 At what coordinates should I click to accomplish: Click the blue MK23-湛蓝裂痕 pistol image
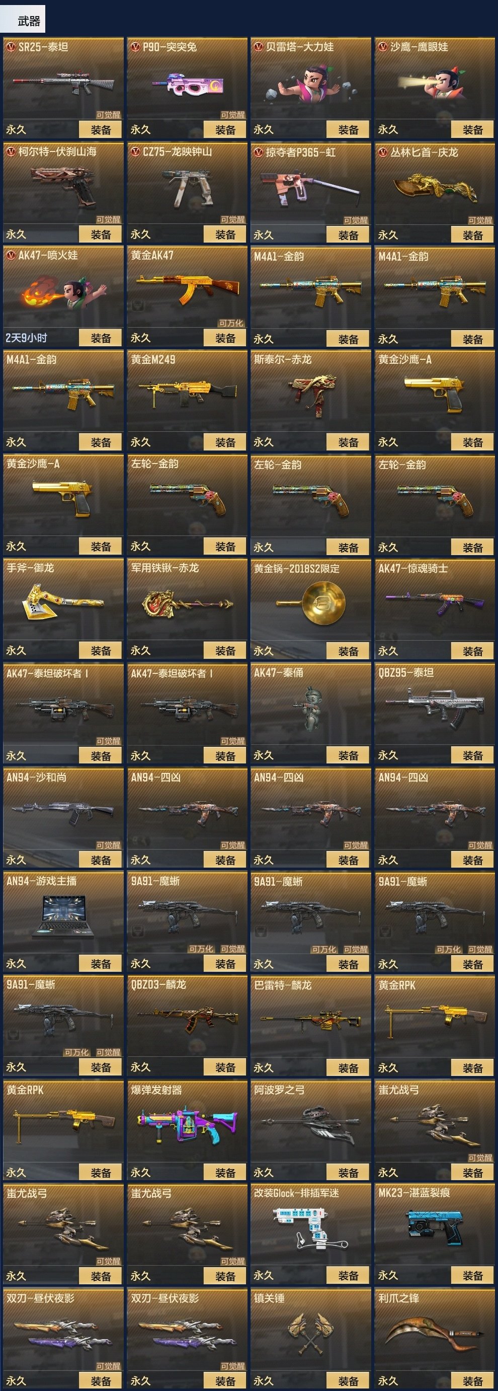tap(435, 1226)
